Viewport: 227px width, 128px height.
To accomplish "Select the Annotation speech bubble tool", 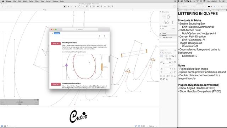I will (94, 6).
